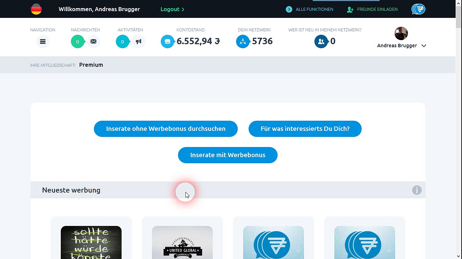462x259 pixels.
Task: Click the page vertical scrollbar
Action: pos(458,135)
